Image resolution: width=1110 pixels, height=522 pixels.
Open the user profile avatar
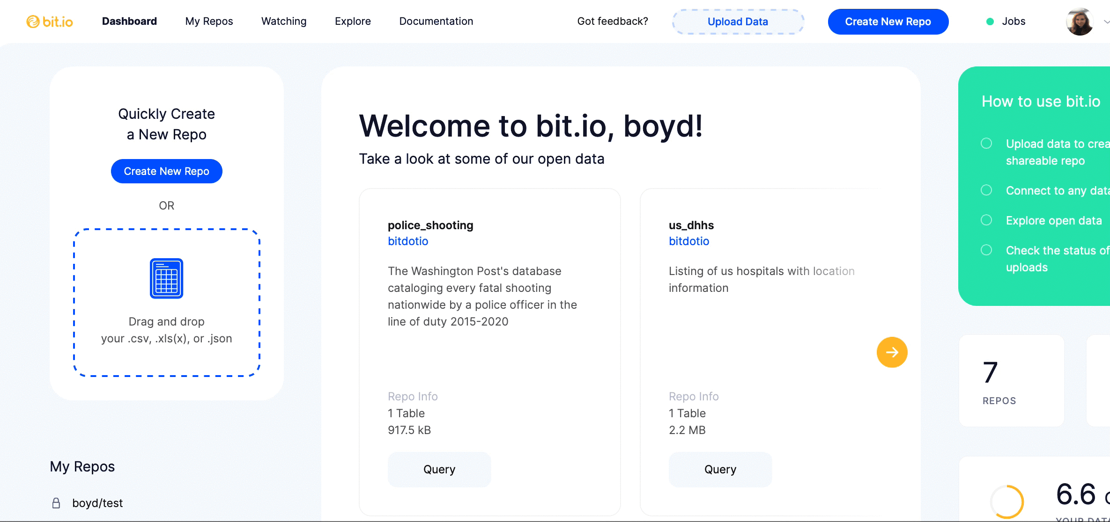(1080, 22)
